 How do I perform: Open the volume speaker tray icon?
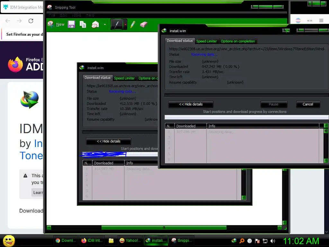point(273,241)
